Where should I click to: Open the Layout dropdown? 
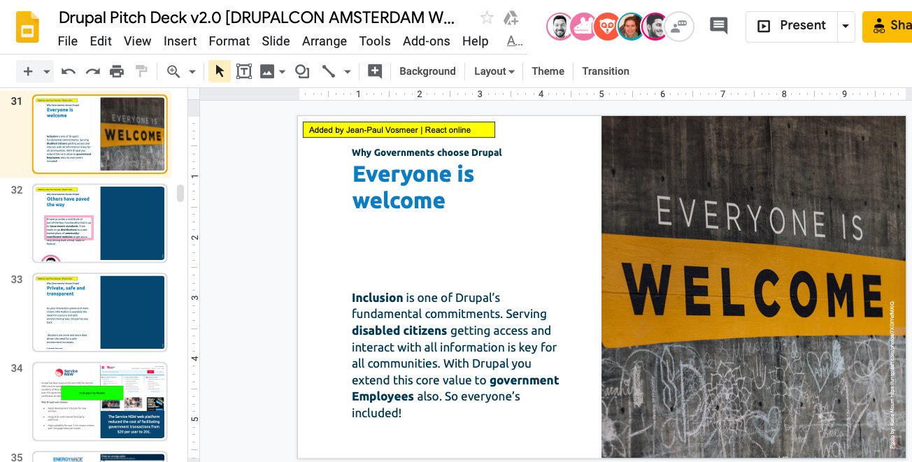(x=494, y=71)
